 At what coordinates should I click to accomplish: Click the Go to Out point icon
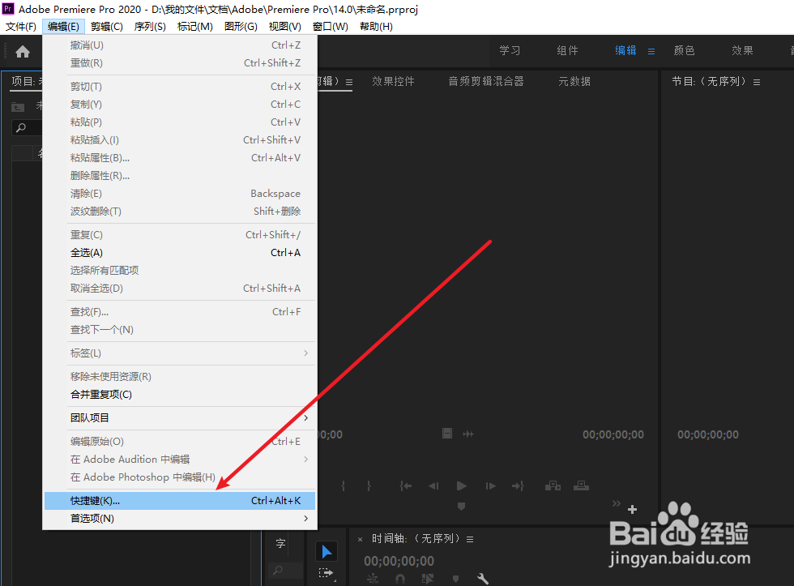pos(518,486)
